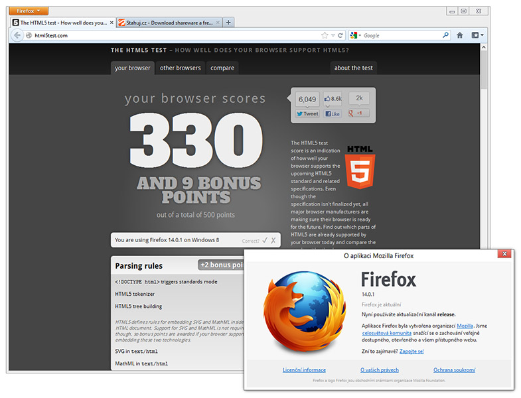Switch to The HTML5 test tab

pos(63,23)
